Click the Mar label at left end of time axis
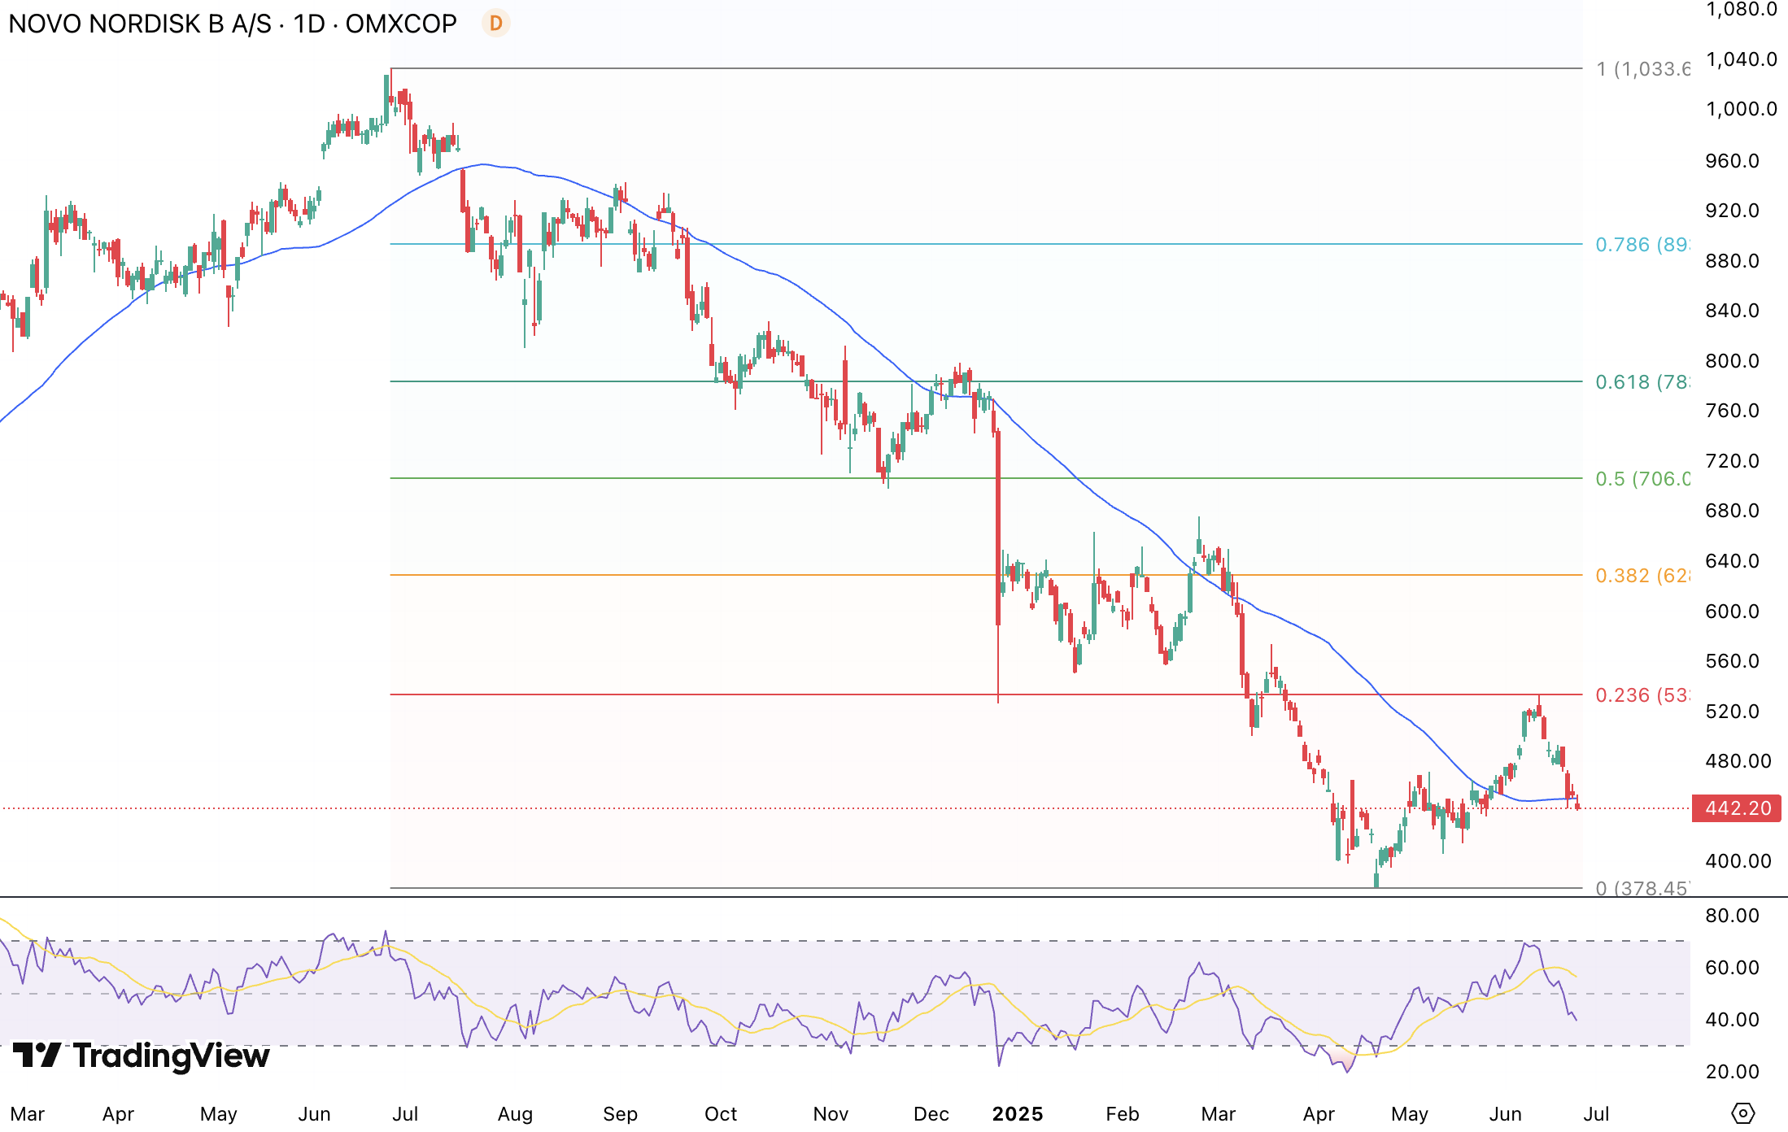 [x=28, y=1114]
